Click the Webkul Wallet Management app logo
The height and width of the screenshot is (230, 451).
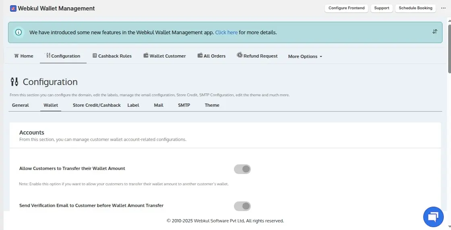[x=13, y=8]
